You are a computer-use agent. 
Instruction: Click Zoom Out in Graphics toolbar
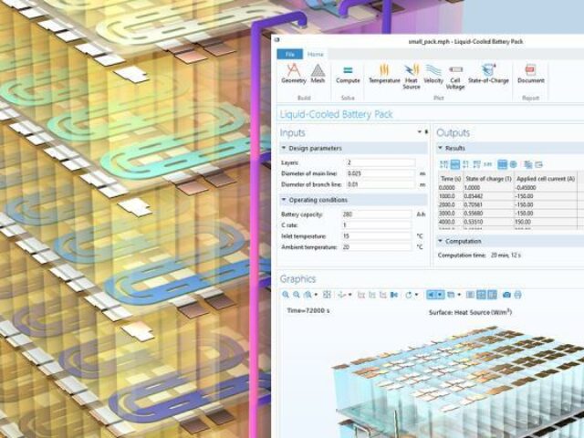pos(297,295)
